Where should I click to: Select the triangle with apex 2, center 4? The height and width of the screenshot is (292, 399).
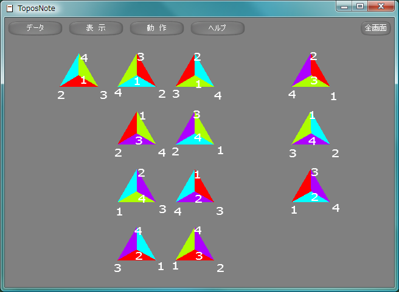click(x=137, y=186)
